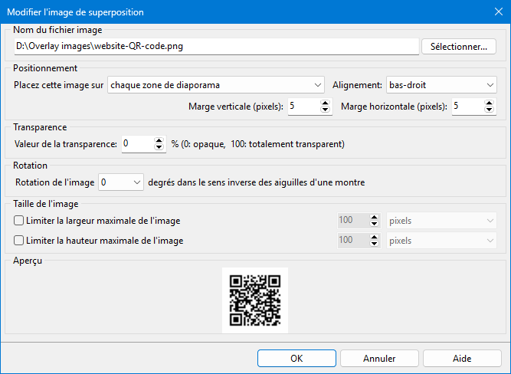511x374 pixels.
Task: Increase the Marge horizontale value
Action: [489, 103]
